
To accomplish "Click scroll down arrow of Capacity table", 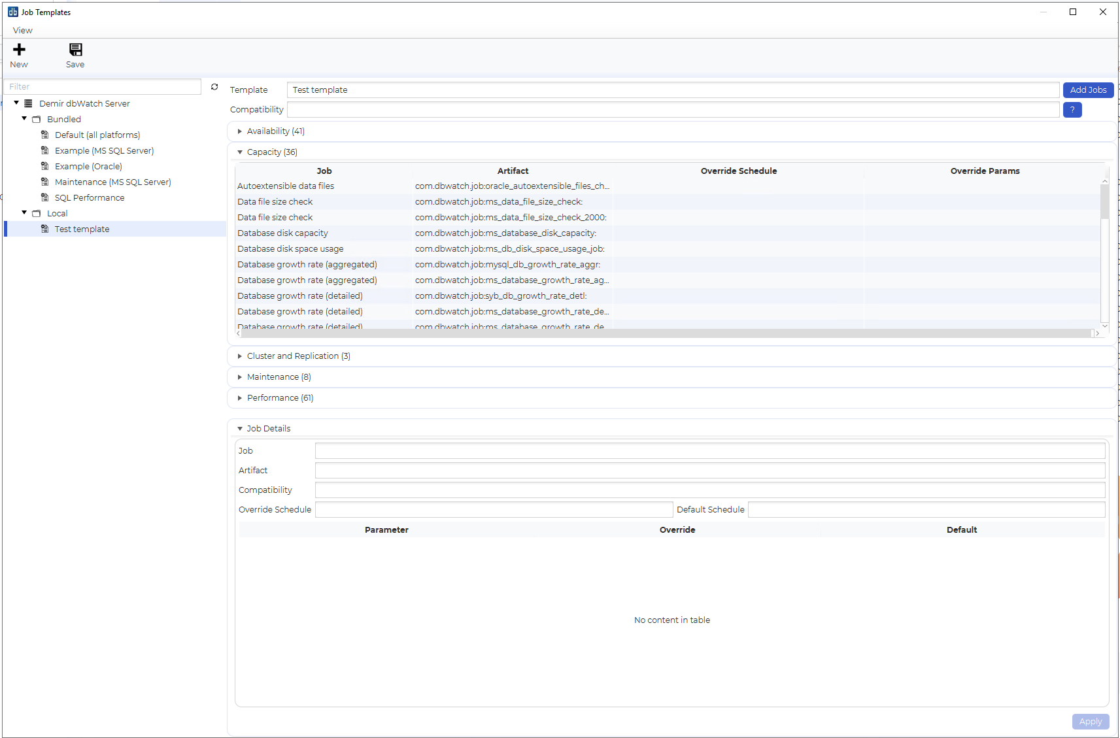I will point(1105,326).
